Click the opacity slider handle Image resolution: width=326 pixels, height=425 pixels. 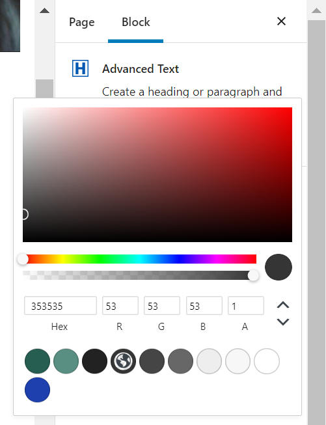click(253, 276)
